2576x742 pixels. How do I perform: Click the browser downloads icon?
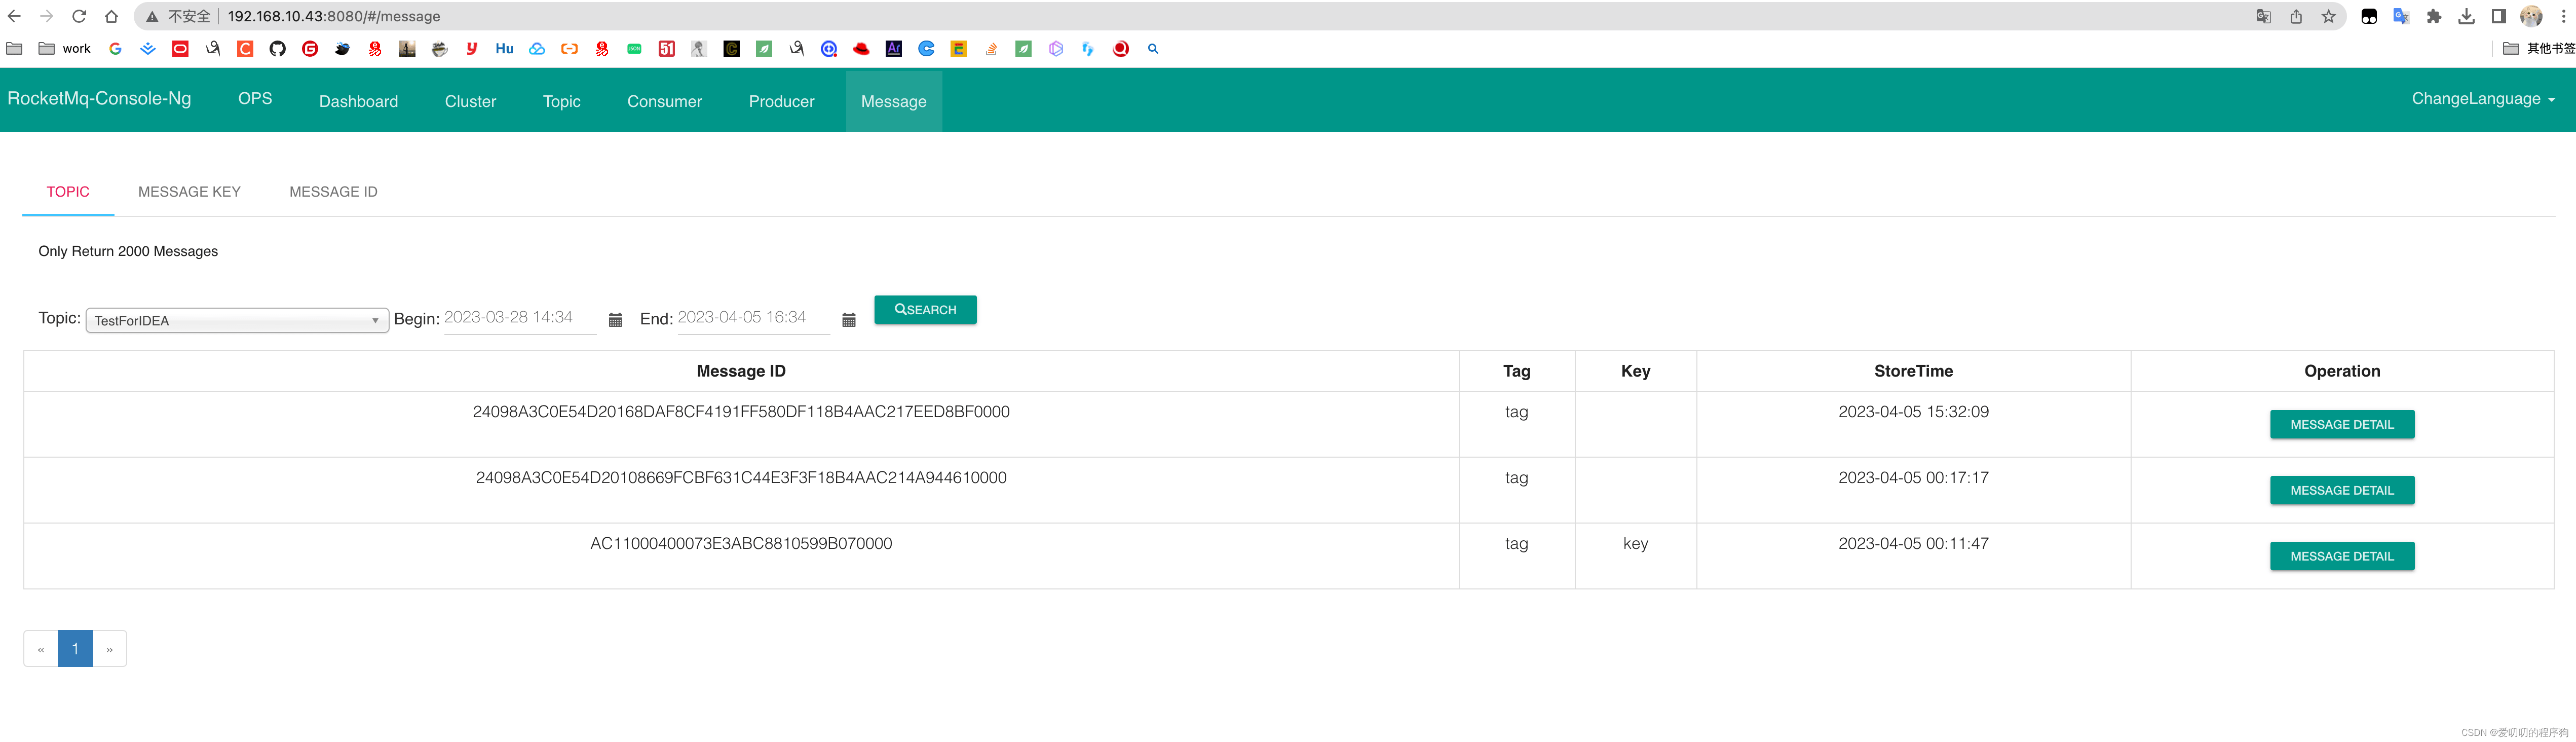click(2466, 16)
